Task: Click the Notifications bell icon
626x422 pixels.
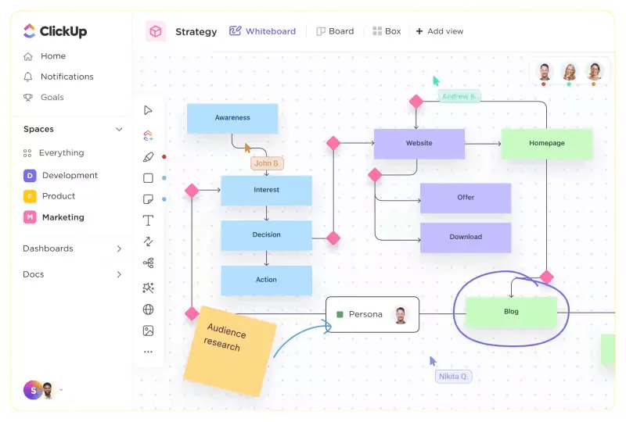Action: pyautogui.click(x=28, y=77)
